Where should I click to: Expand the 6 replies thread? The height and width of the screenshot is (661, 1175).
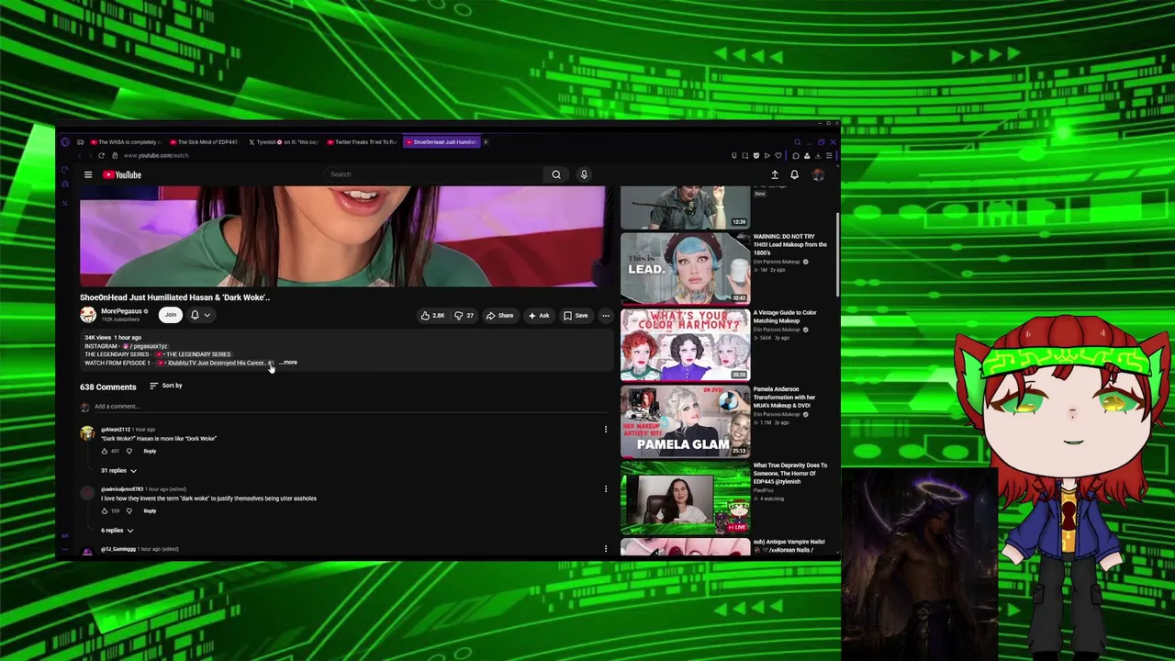click(x=117, y=531)
